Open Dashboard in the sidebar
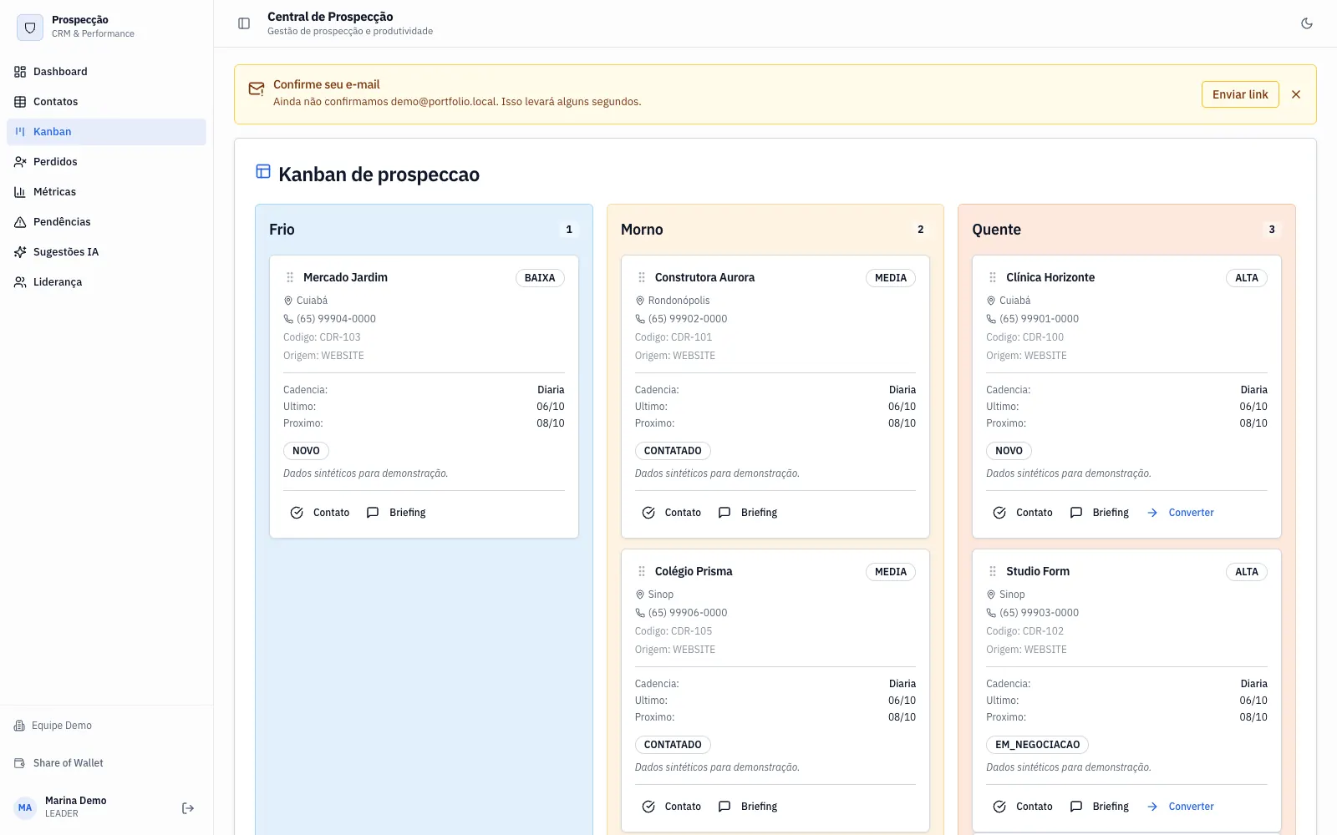The height and width of the screenshot is (835, 1337). tap(106, 72)
